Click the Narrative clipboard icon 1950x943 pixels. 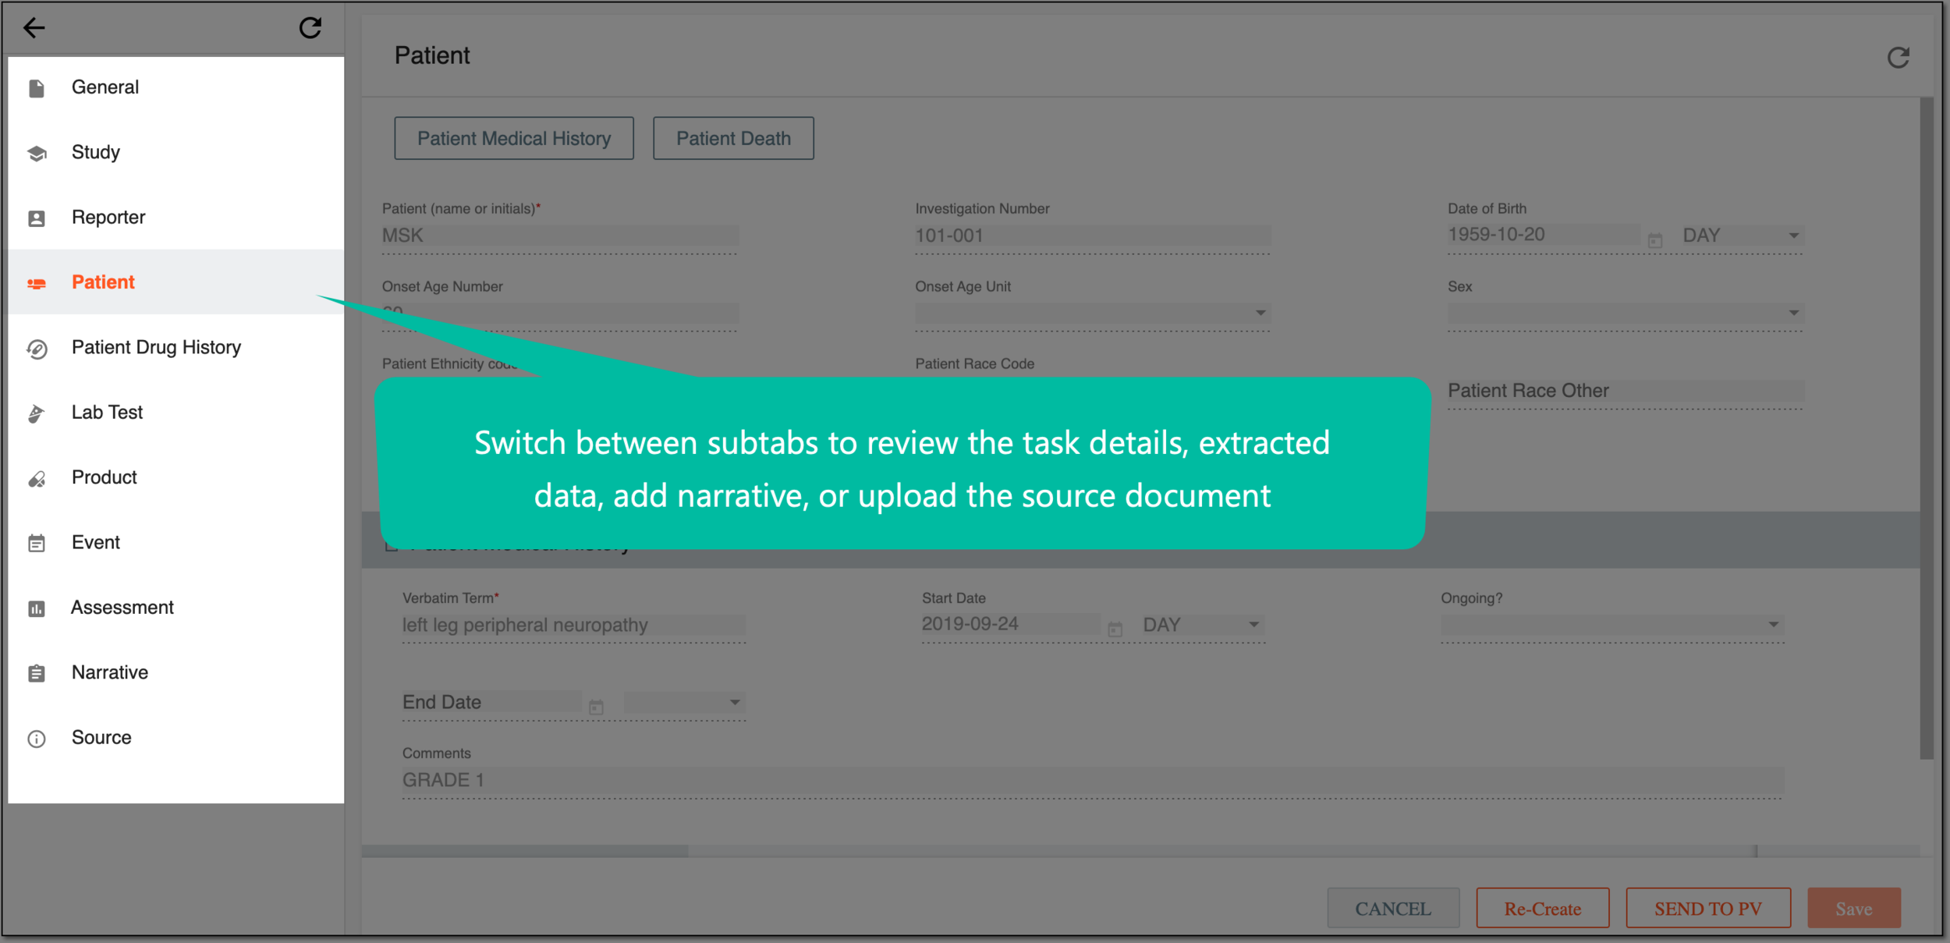[37, 673]
